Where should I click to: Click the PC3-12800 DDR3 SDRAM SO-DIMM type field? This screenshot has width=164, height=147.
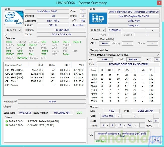[x=128, y=64]
